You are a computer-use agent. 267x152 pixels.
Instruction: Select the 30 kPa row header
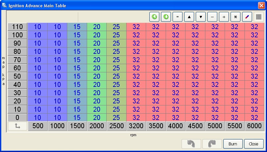[18, 93]
